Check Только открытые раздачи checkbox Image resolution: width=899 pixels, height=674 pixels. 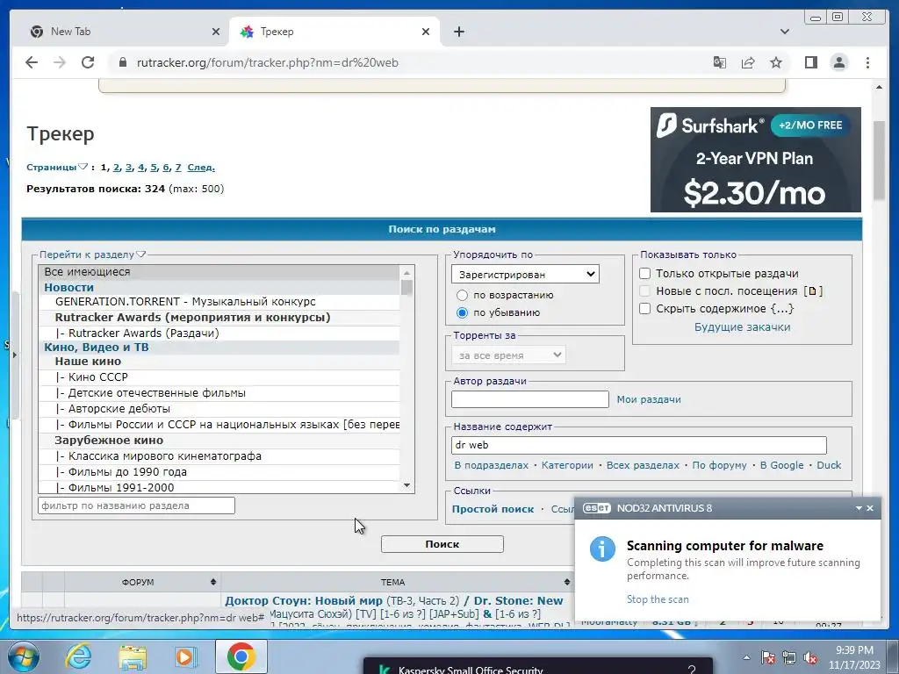(645, 274)
